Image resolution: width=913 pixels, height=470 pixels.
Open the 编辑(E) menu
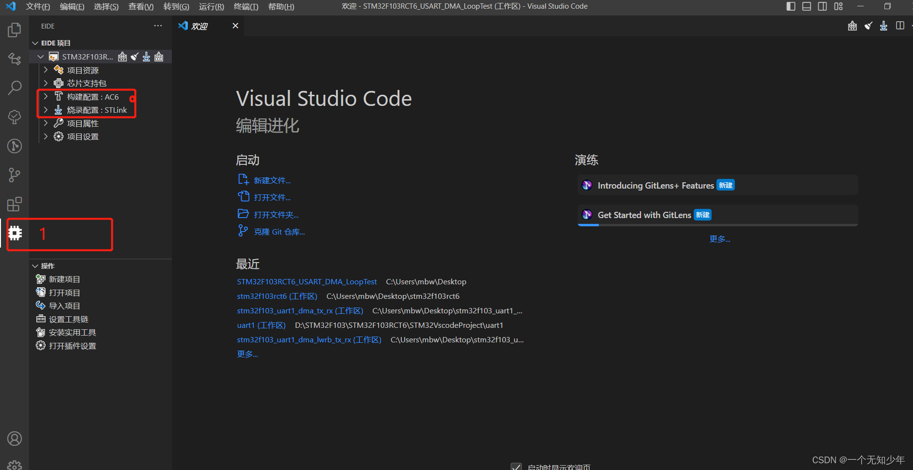tap(72, 6)
